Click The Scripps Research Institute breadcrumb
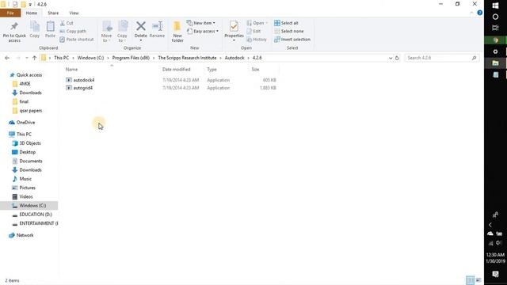Viewport: 507px width, 285px height. coord(187,58)
